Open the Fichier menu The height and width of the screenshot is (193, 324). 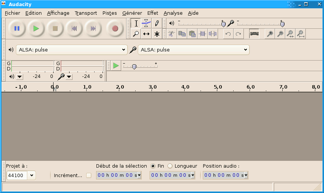(13, 13)
